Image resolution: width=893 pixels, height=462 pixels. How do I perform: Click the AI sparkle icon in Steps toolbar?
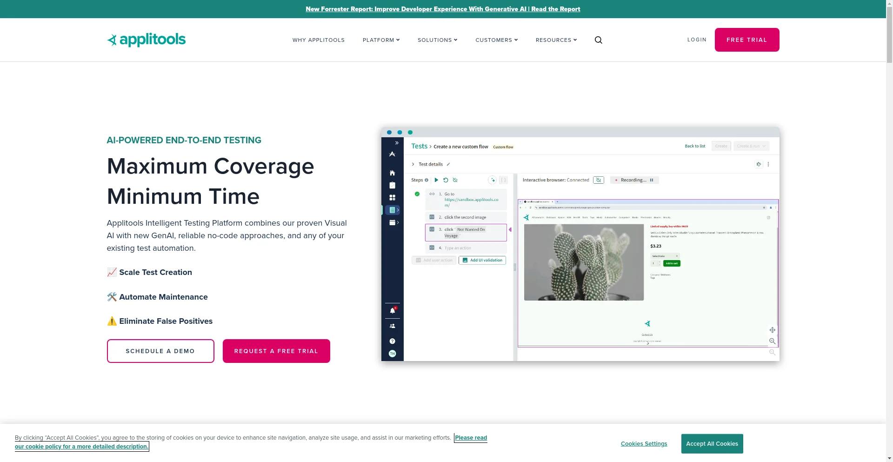[493, 180]
